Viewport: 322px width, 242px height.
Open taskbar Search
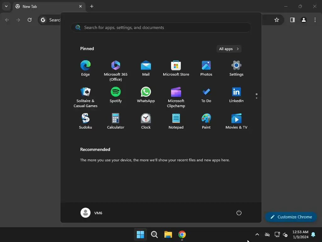point(154,234)
